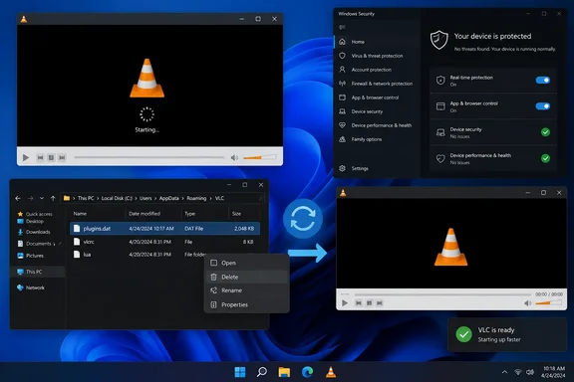Open Firewall & network protection page
Image resolution: width=574 pixels, height=382 pixels.
[x=382, y=84]
